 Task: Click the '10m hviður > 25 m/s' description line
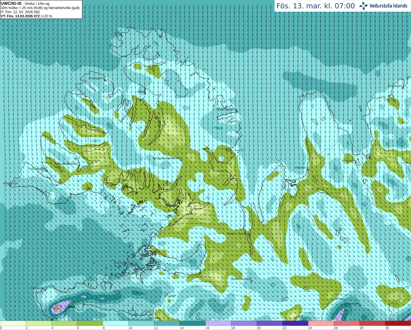[40, 8]
